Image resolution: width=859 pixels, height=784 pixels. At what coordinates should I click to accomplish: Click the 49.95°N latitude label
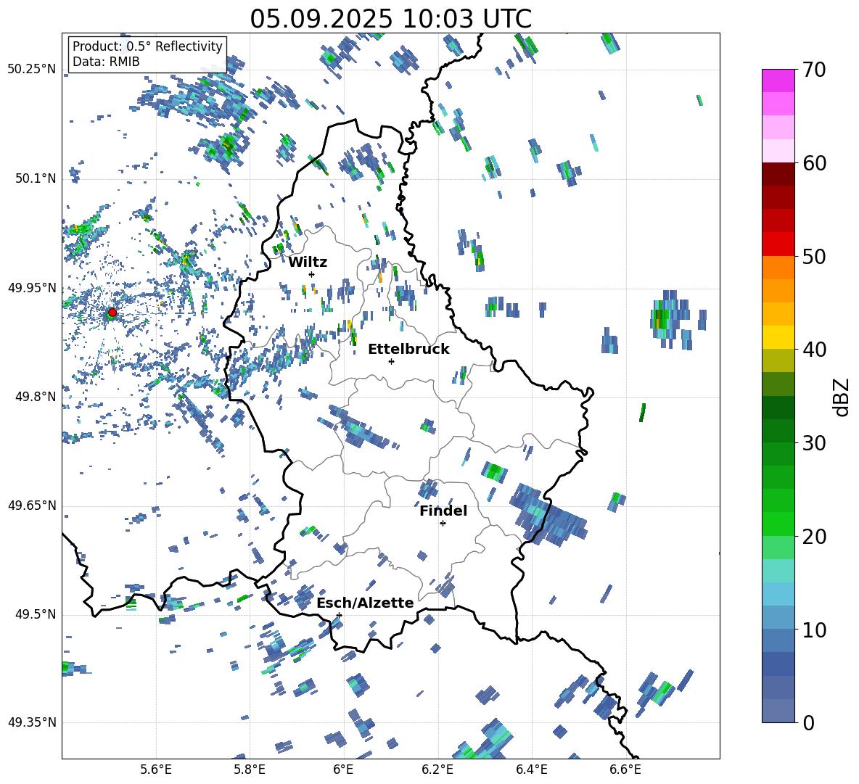pos(32,288)
